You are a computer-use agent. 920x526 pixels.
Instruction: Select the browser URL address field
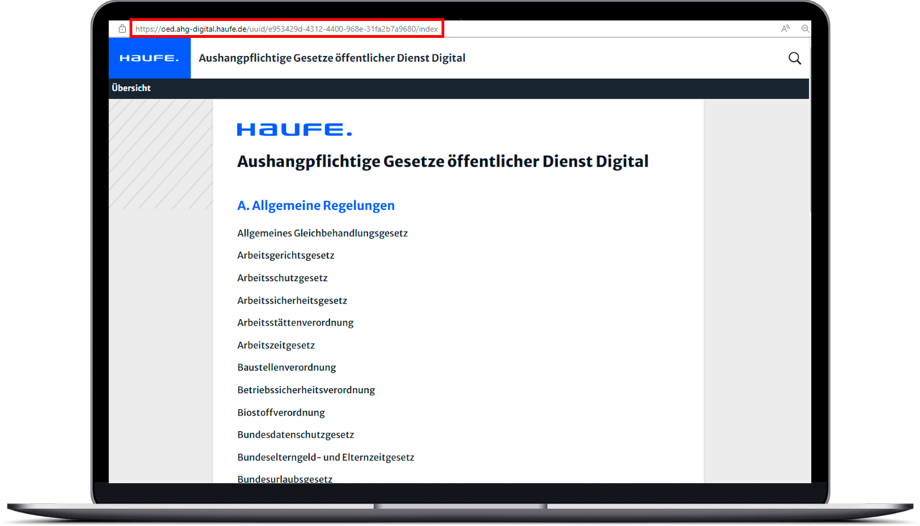pyautogui.click(x=287, y=29)
